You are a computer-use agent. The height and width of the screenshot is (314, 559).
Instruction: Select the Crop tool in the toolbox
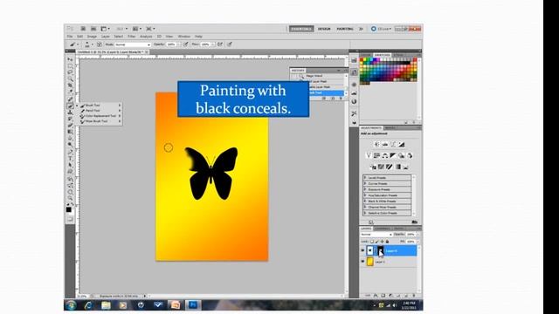coord(70,85)
